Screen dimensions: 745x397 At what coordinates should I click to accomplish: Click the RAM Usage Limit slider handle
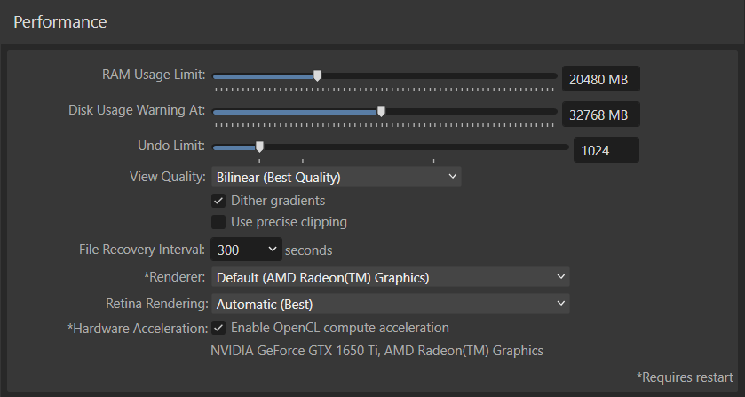coord(317,75)
